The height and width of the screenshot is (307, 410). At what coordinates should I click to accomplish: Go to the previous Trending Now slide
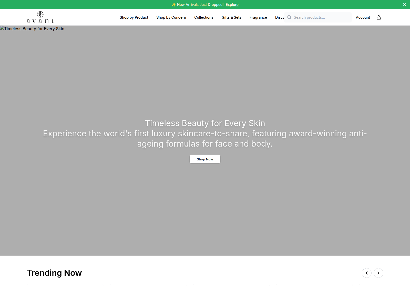pos(367,273)
